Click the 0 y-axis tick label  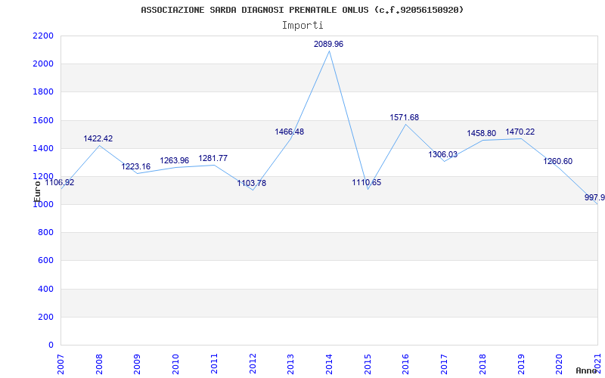(51, 345)
